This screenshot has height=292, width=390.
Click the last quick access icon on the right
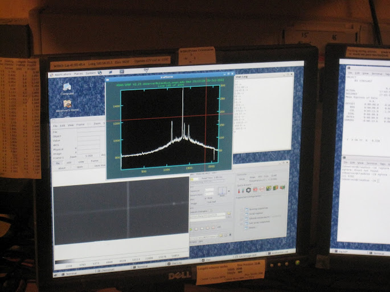(x=282, y=187)
